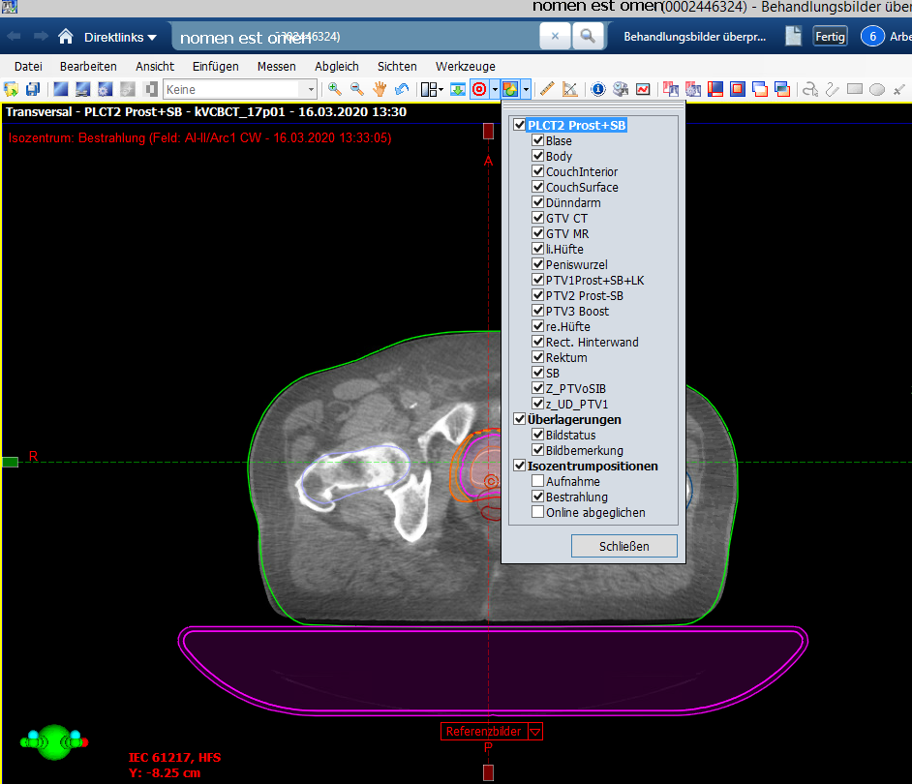Toggle the Rektum structure checkbox

pos(537,358)
